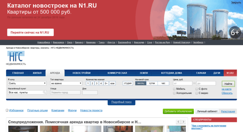Open the first special offer thumbnail
The height and width of the screenshot is (132, 243).
click(23, 129)
